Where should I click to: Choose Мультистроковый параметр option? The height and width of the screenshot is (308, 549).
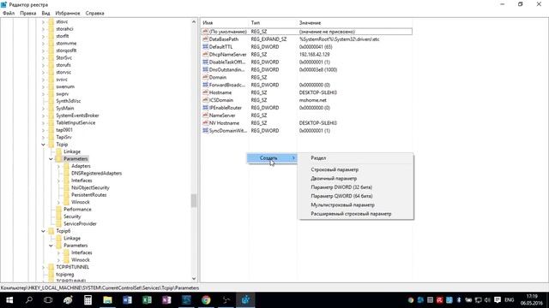click(342, 205)
